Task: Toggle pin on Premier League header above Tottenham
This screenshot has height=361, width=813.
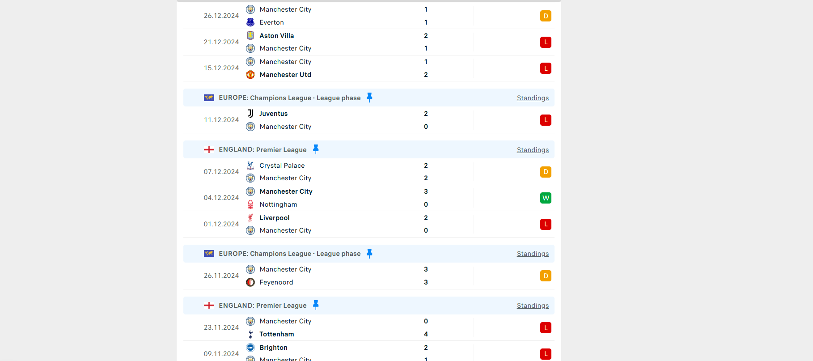Action: coord(316,306)
